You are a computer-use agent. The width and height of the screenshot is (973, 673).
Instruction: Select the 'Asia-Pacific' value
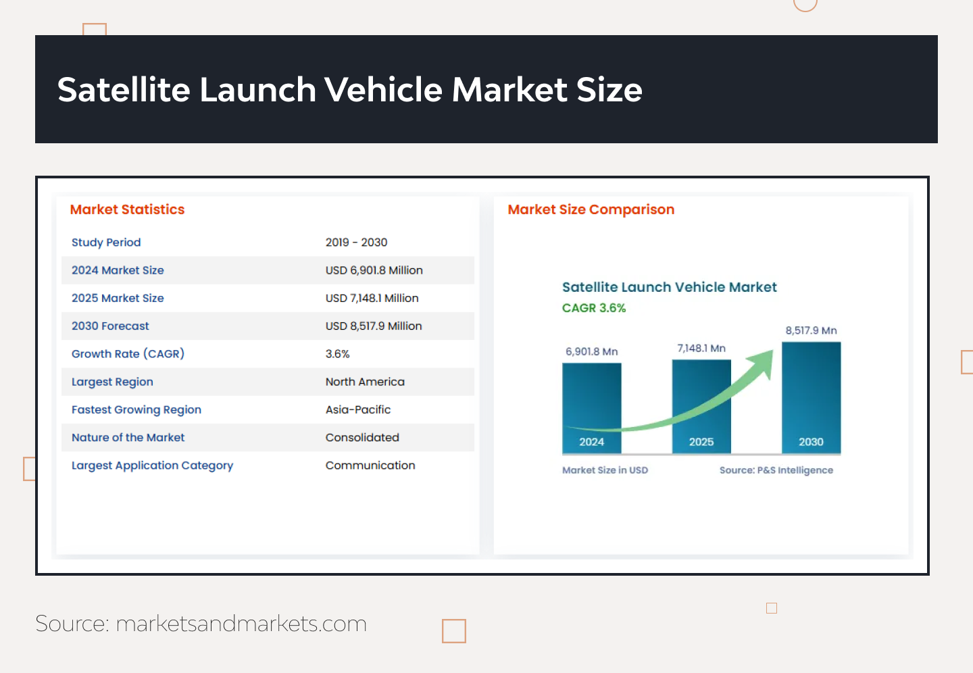(x=358, y=409)
